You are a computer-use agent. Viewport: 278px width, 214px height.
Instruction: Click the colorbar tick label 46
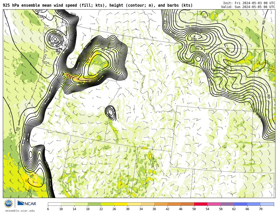click(181, 209)
